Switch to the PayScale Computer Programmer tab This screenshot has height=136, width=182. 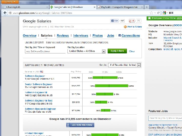pos(120,7)
